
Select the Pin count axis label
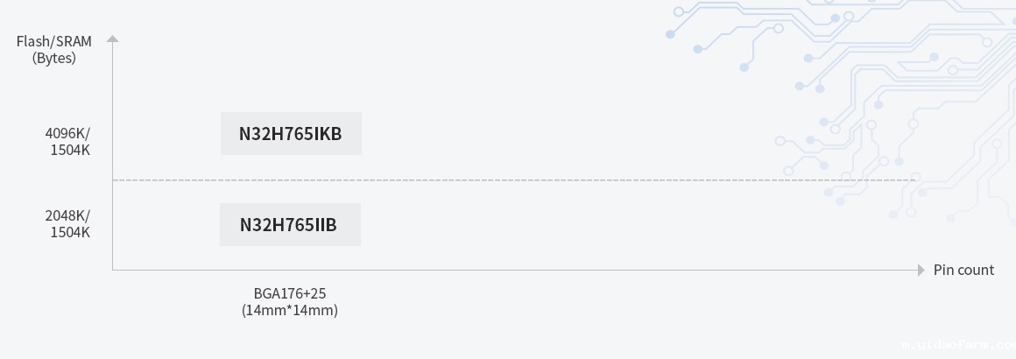[963, 270]
